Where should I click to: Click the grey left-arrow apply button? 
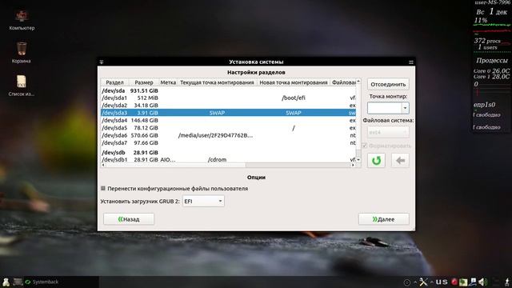coord(400,160)
